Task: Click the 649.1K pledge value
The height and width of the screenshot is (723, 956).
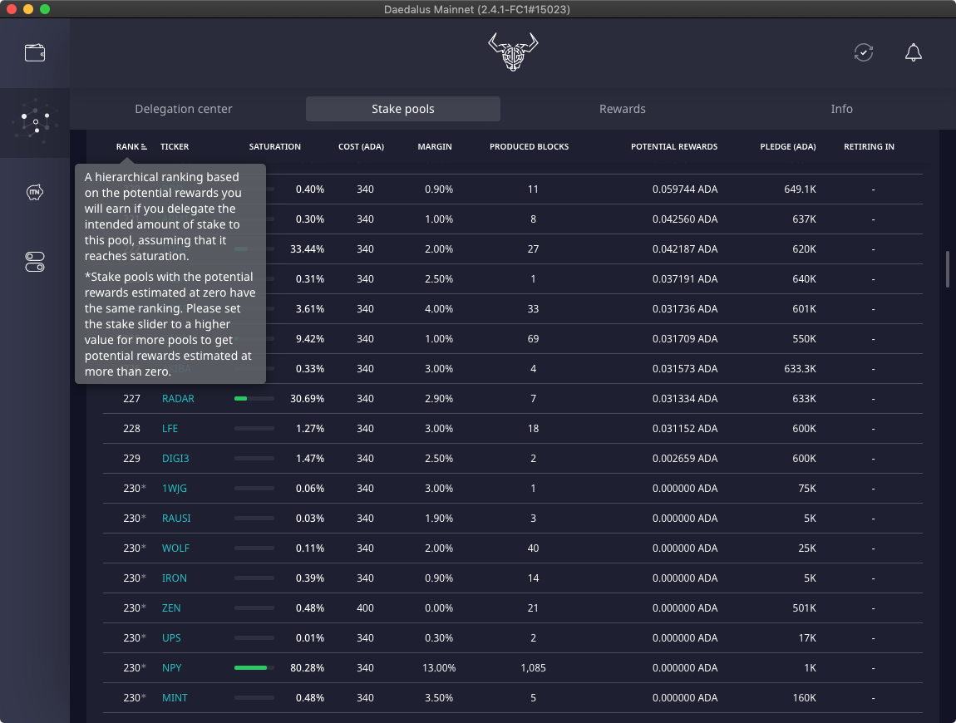Action: [800, 189]
